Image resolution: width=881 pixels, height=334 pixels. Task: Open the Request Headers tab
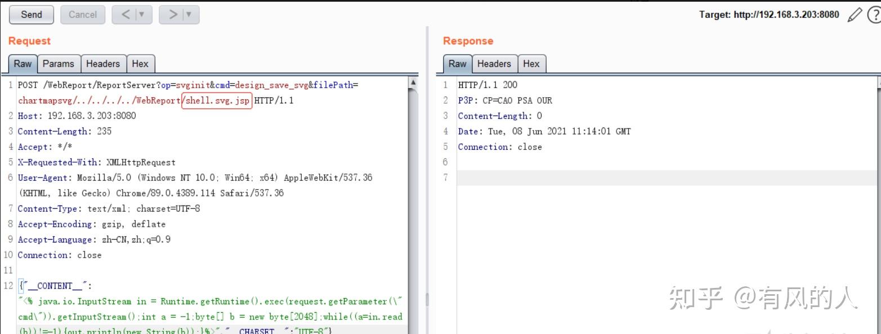pyautogui.click(x=103, y=64)
